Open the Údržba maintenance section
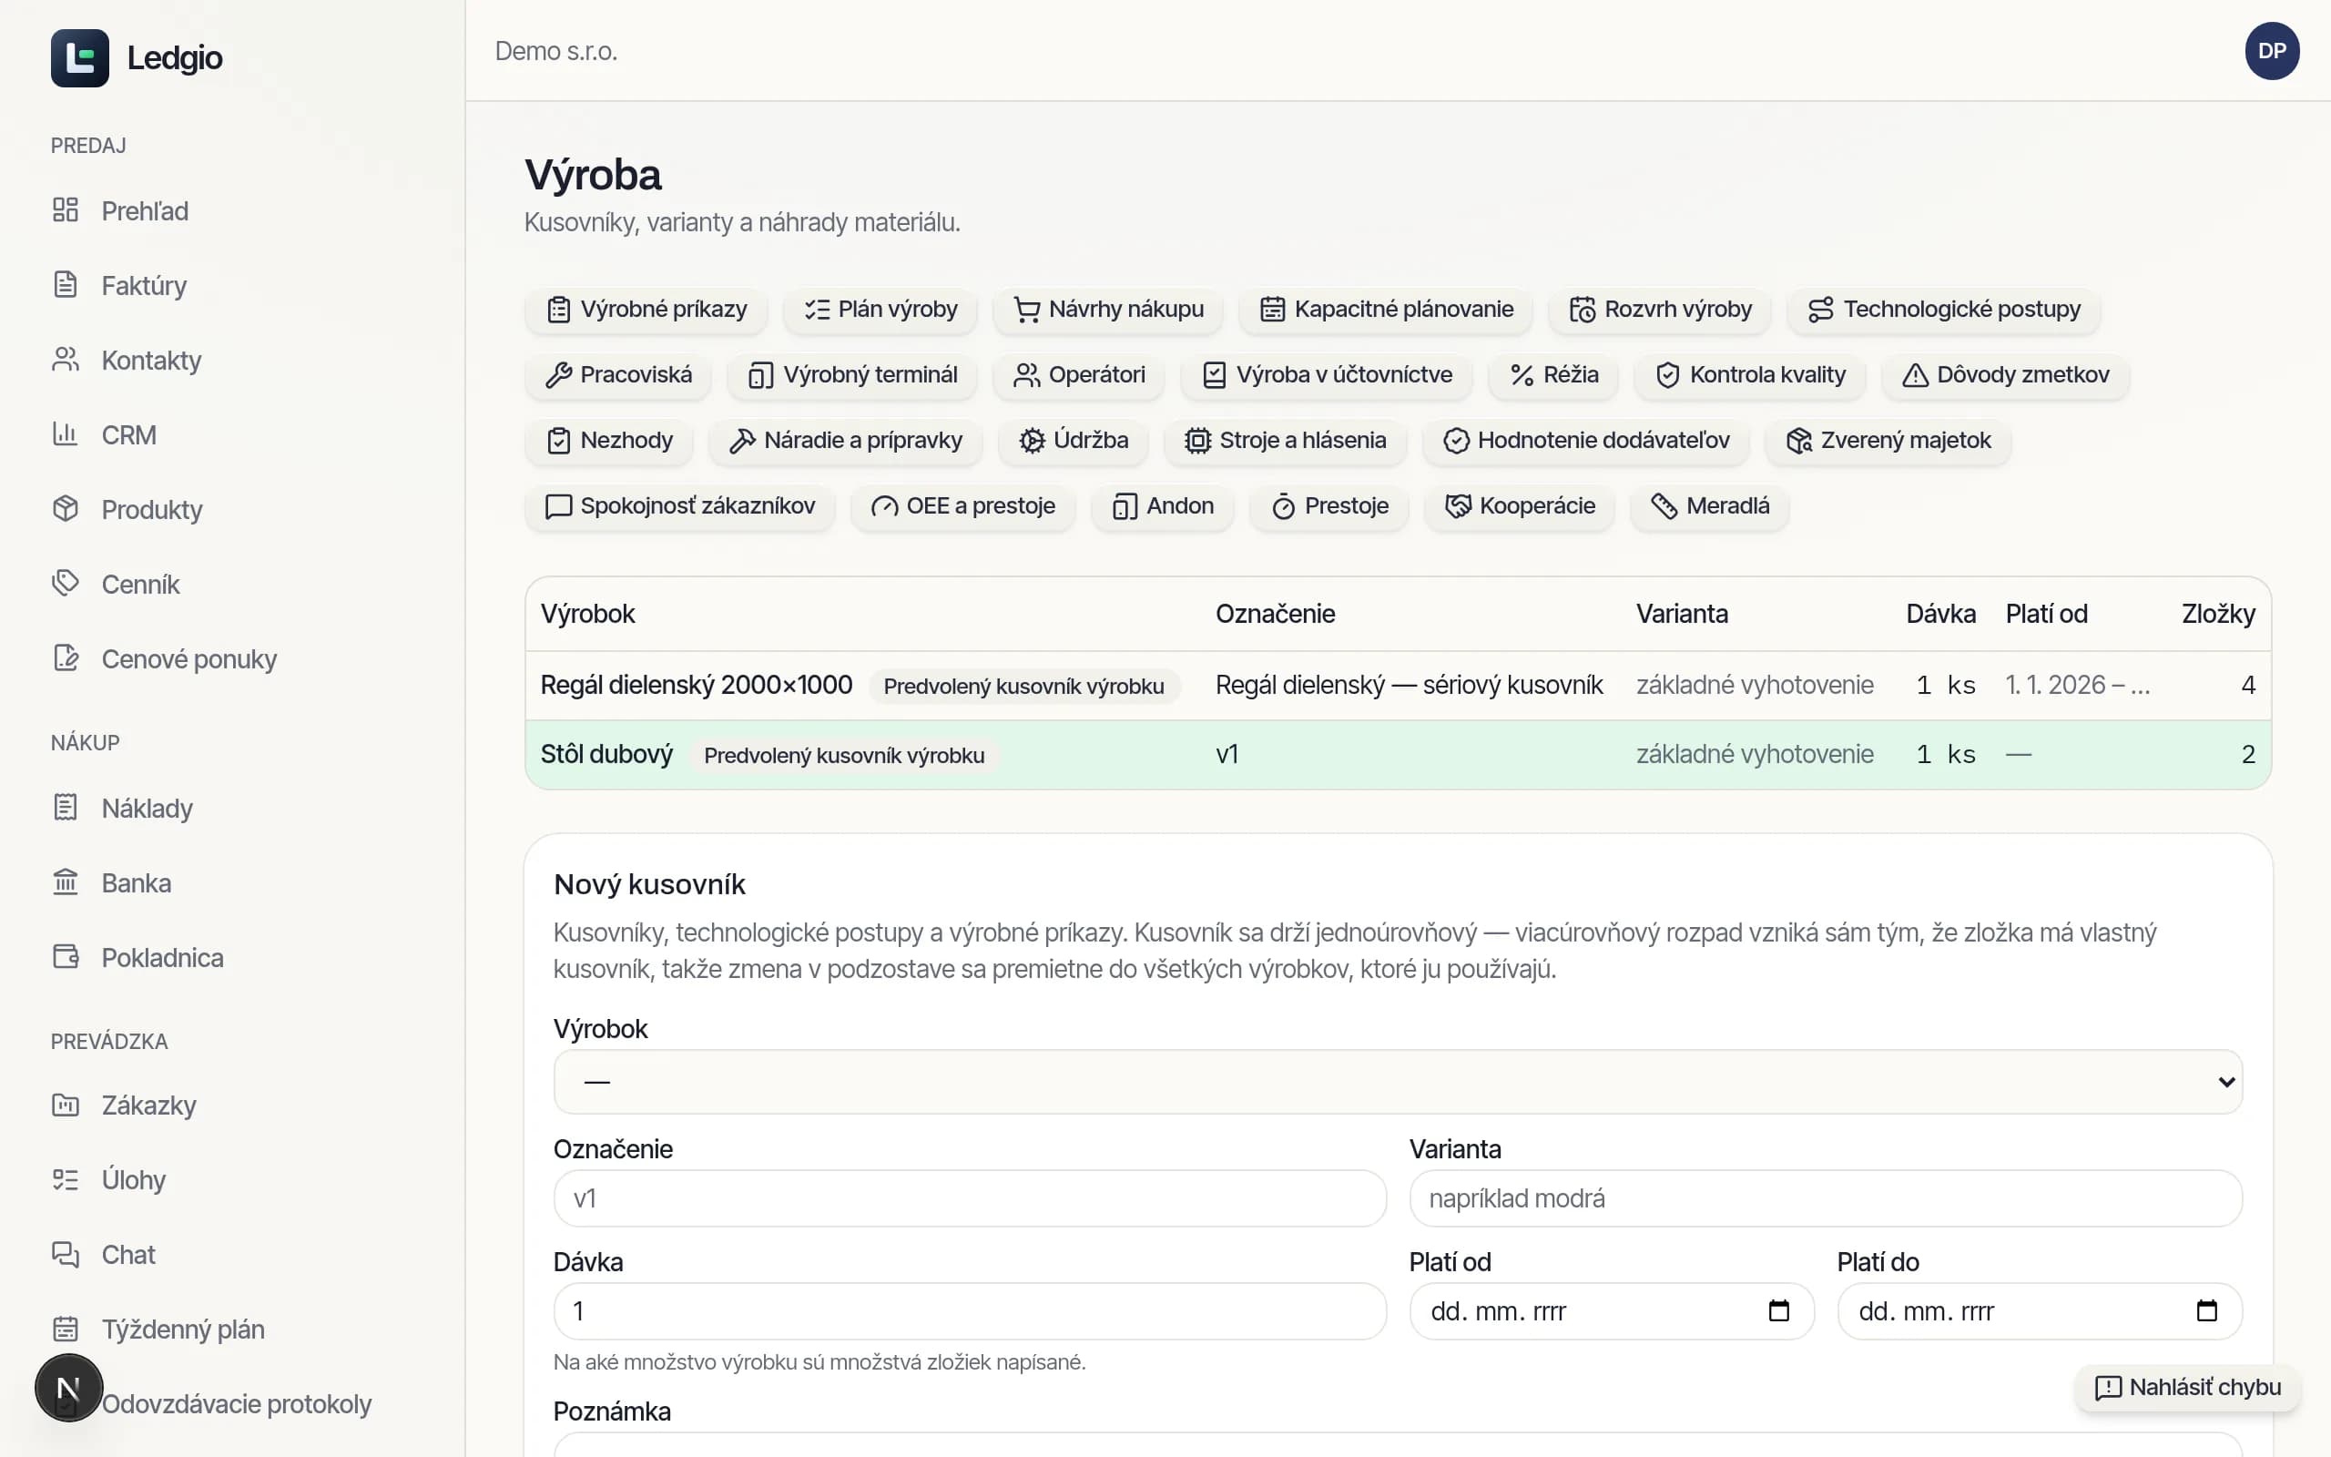The image size is (2331, 1457). click(1073, 441)
